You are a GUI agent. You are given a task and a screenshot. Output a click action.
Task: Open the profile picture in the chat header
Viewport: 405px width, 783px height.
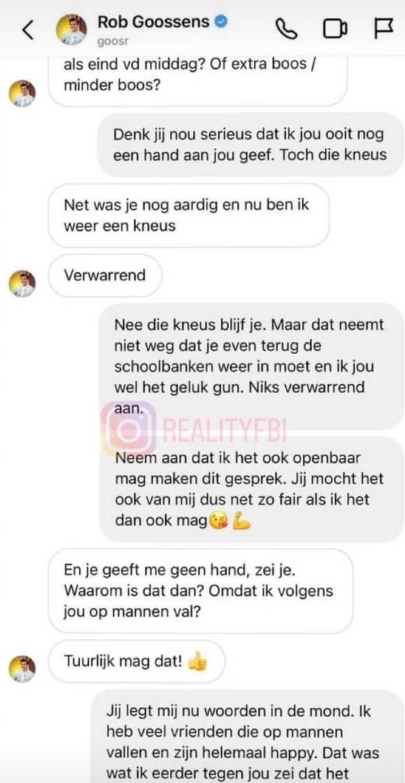71,29
